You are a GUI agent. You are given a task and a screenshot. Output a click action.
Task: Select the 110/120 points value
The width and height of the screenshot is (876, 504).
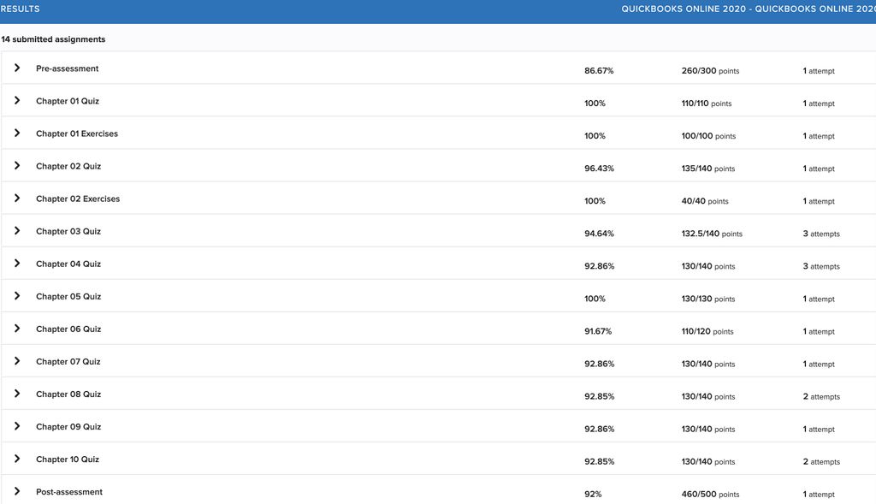707,331
